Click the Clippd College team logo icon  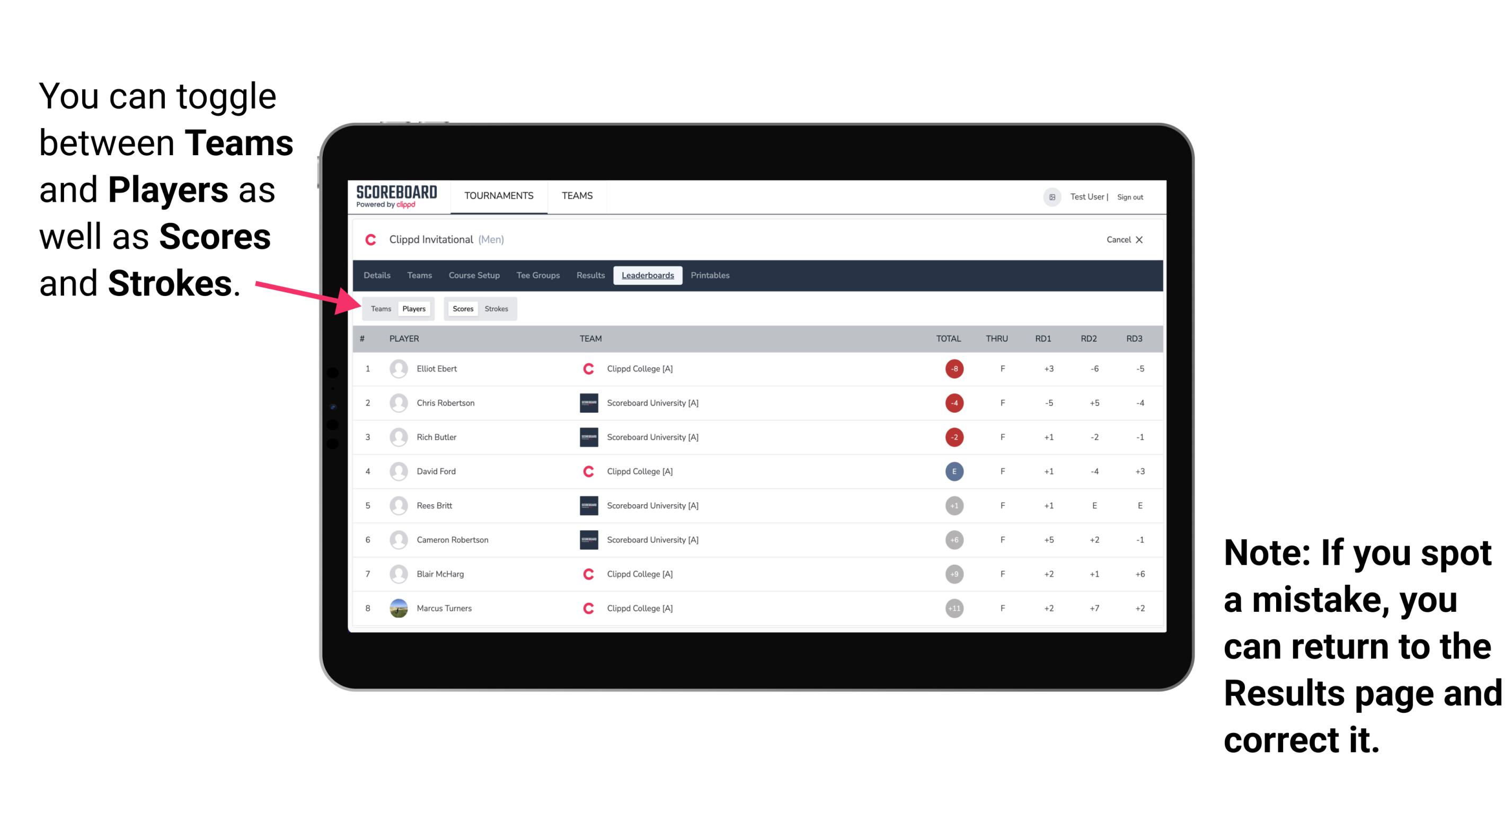(587, 370)
